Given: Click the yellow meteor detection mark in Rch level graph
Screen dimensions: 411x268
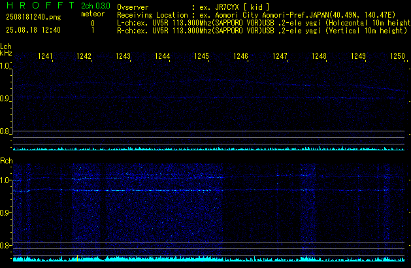Looking at the screenshot, I should [77, 258].
